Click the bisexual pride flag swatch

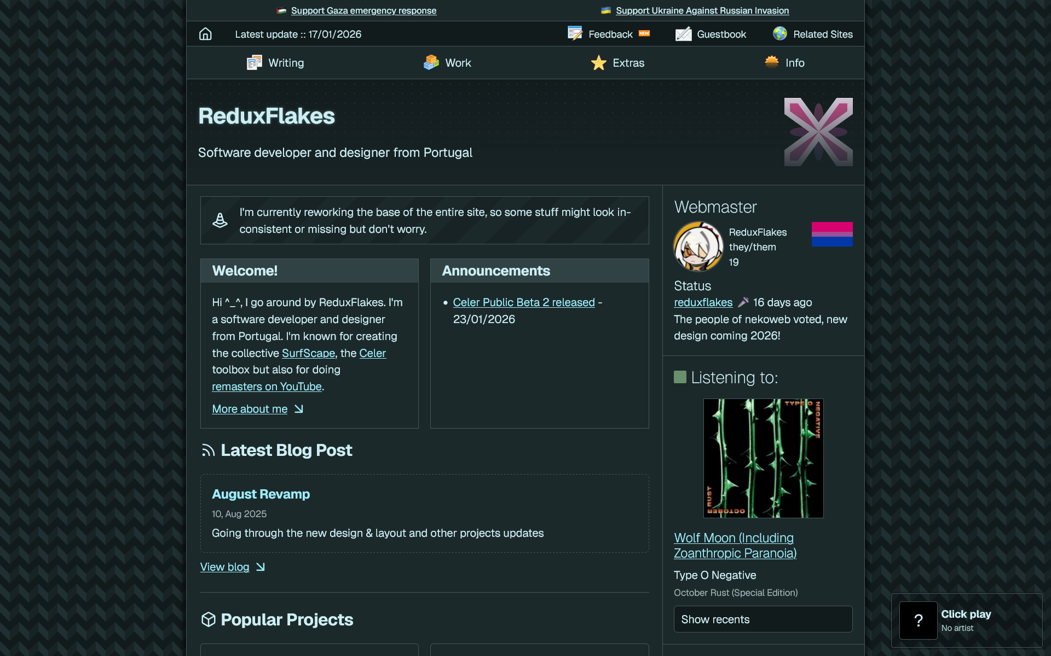tap(831, 234)
